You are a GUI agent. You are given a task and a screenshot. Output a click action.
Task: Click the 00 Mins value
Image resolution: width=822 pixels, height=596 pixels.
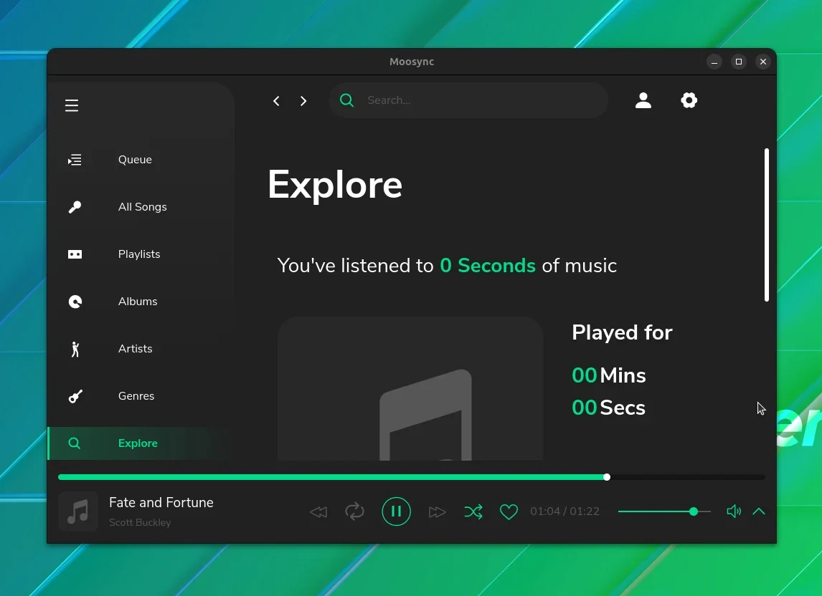(609, 375)
